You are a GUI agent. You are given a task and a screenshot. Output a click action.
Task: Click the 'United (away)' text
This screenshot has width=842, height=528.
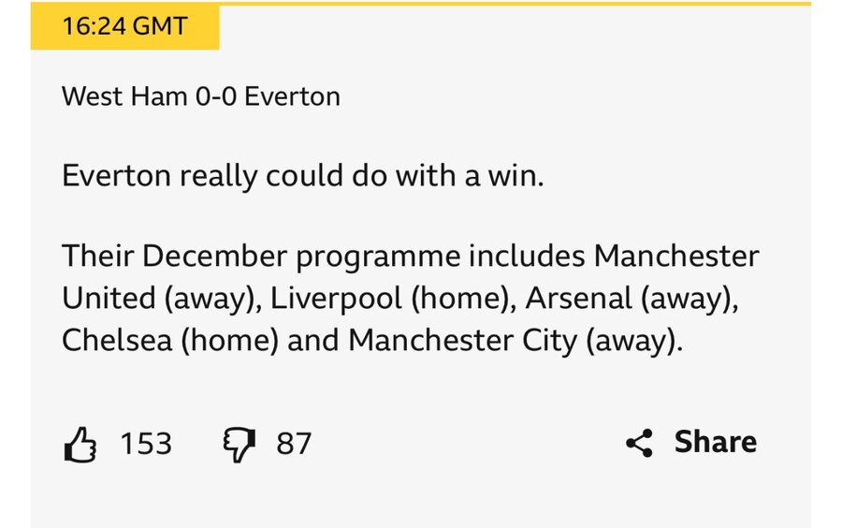[162, 299]
